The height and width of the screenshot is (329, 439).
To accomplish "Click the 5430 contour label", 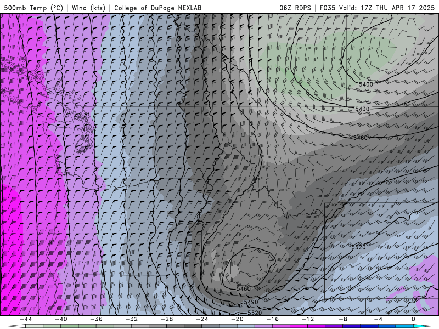I will 362,109.
